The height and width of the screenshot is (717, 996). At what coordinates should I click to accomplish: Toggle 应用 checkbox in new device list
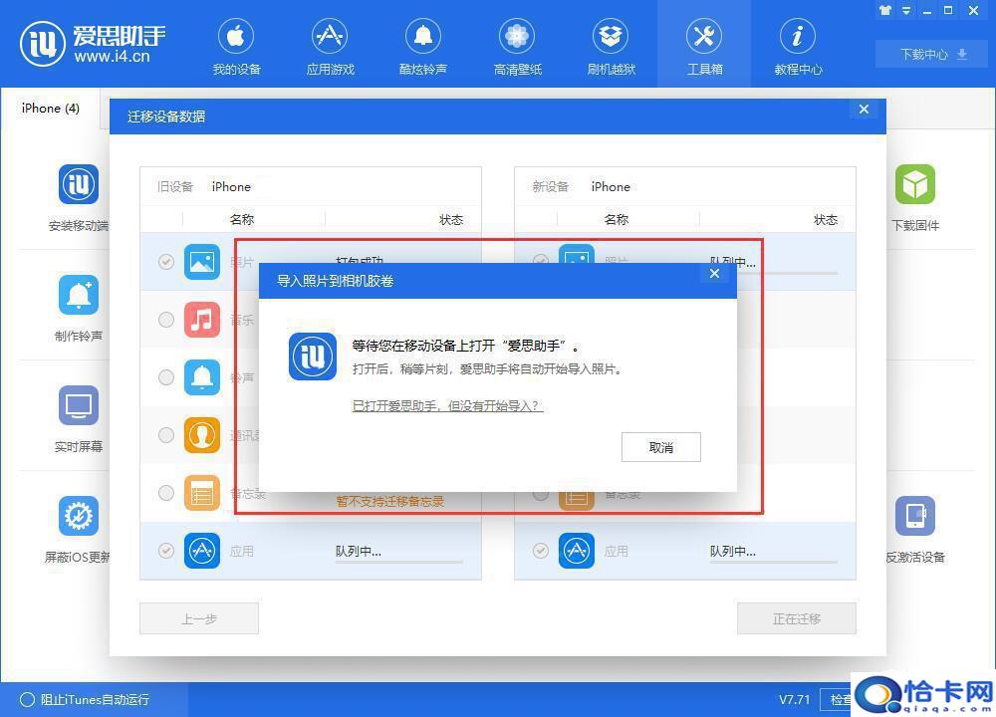pos(541,551)
